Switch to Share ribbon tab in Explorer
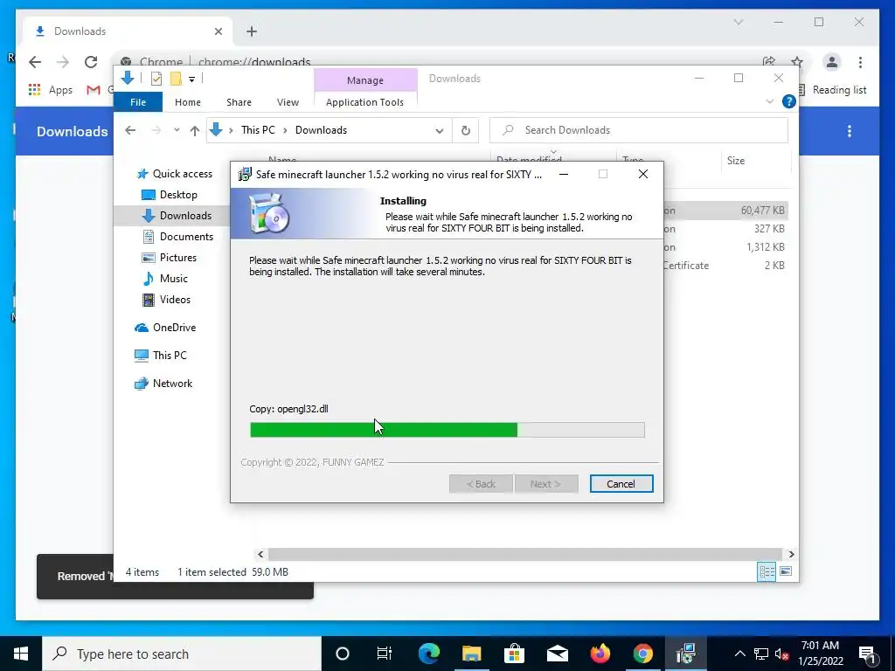This screenshot has width=895, height=671. pos(239,102)
